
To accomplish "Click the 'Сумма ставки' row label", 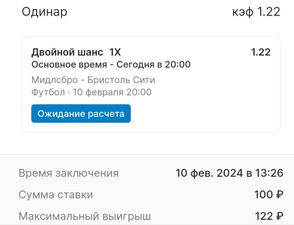I will click(x=56, y=194).
